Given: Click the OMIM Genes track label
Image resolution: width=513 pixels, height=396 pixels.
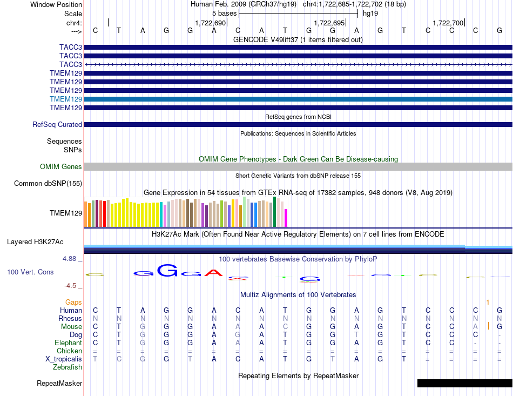Looking at the screenshot, I should pyautogui.click(x=61, y=166).
